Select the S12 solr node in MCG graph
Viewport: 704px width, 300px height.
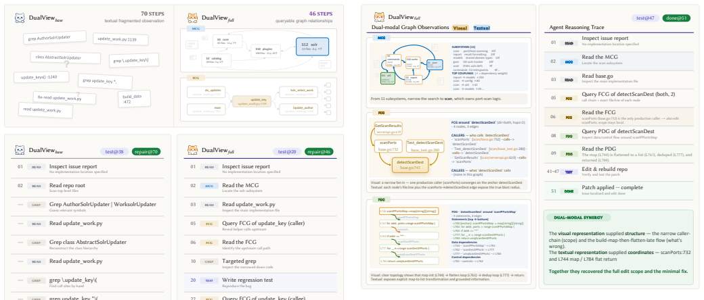312,47
